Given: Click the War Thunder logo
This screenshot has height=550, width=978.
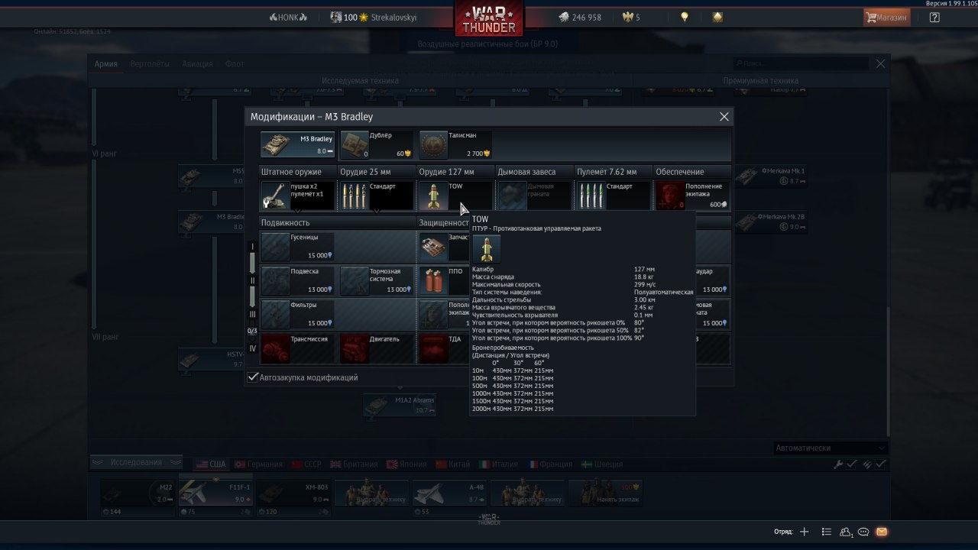Looking at the screenshot, I should [x=489, y=19].
